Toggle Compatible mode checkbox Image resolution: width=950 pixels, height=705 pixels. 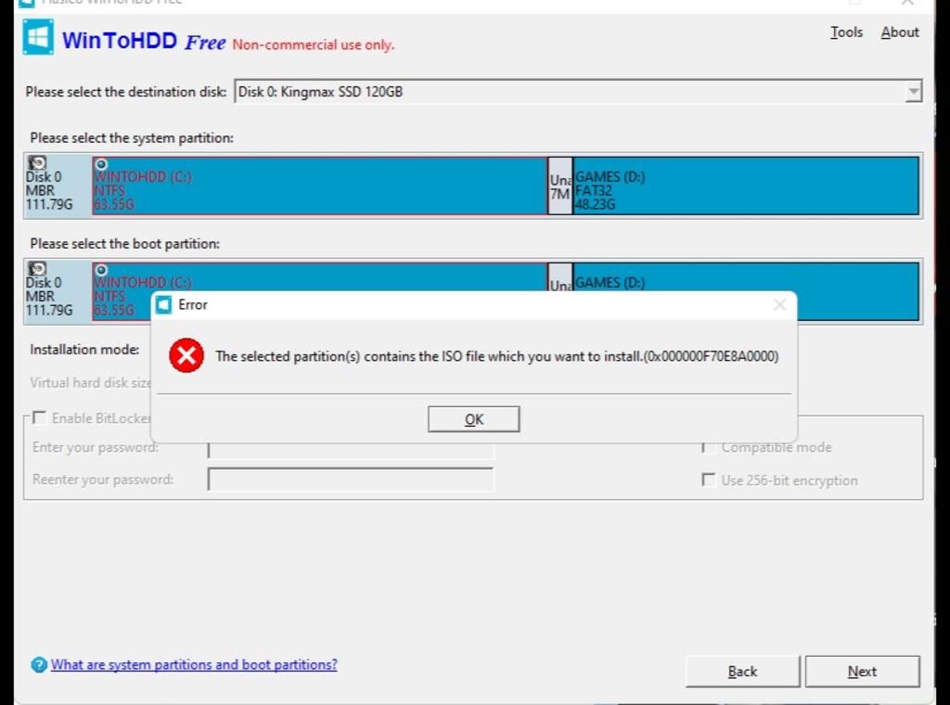pos(708,448)
